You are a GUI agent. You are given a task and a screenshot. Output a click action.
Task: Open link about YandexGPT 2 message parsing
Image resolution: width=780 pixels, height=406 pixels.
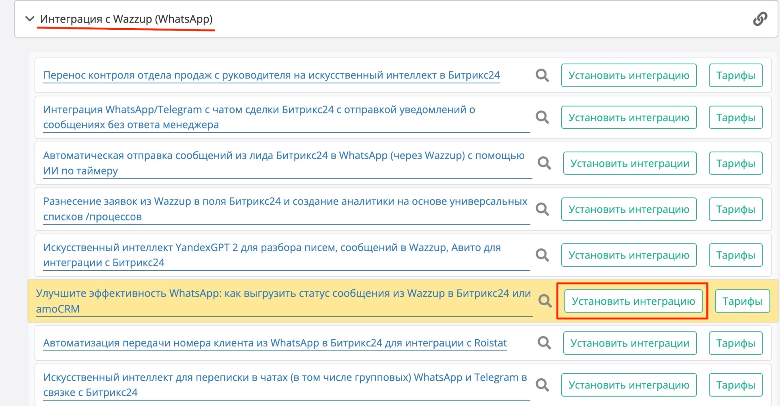pos(272,255)
